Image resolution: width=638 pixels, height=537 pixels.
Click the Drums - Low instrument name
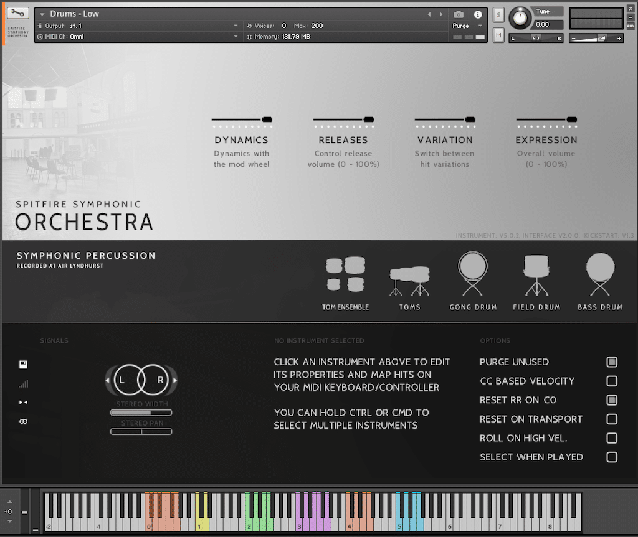click(x=75, y=14)
